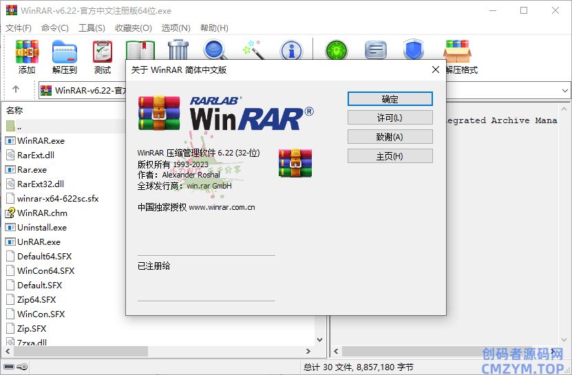Viewport: 572px width, 375px height.
Task: Open the wizard magic wand icon
Action: coord(253,50)
